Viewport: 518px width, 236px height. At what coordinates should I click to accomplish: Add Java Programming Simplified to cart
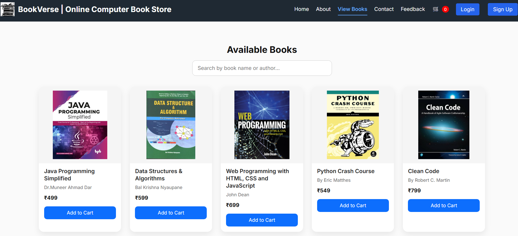pyautogui.click(x=80, y=213)
